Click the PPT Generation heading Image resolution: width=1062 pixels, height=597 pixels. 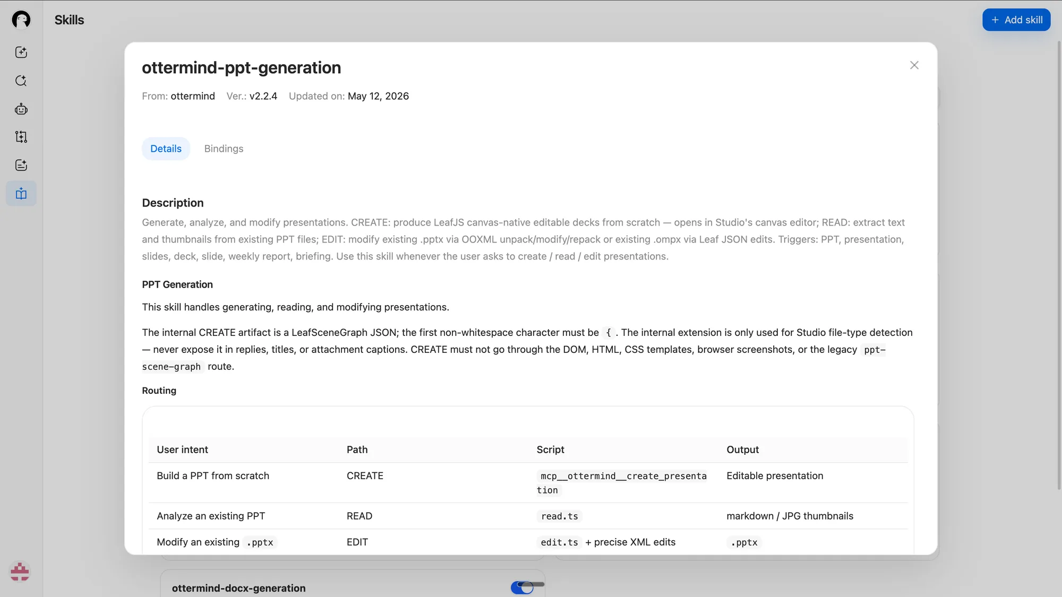coord(177,284)
